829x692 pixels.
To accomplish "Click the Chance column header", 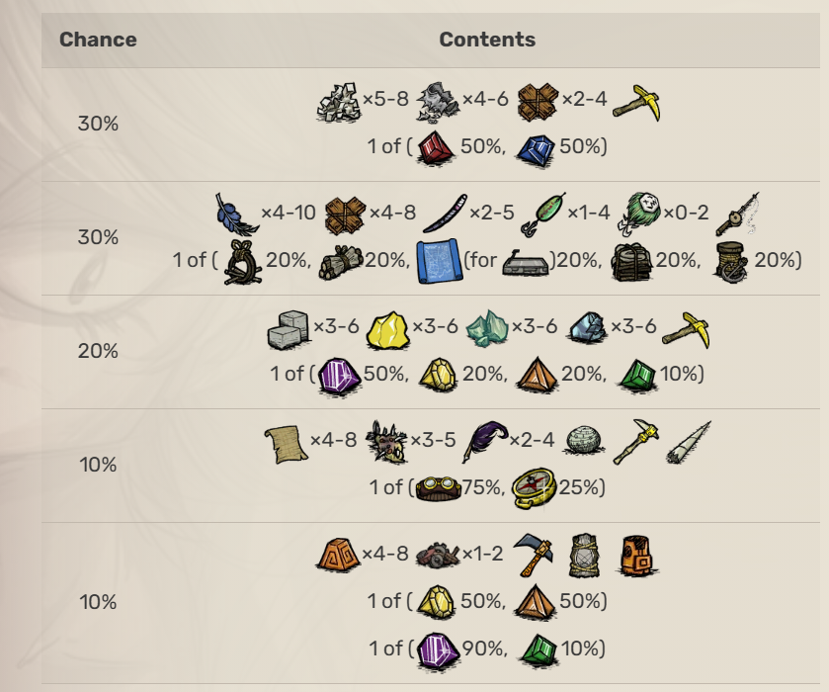I will [98, 41].
